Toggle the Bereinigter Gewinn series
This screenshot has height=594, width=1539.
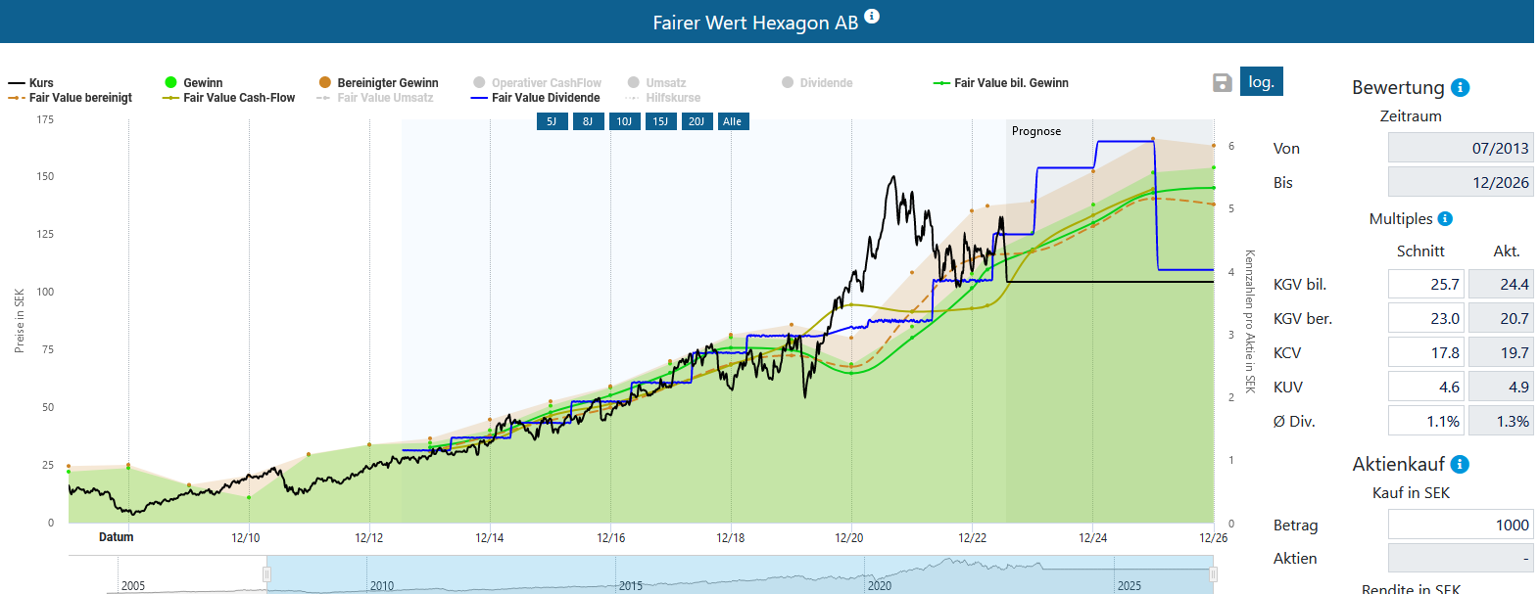(378, 83)
